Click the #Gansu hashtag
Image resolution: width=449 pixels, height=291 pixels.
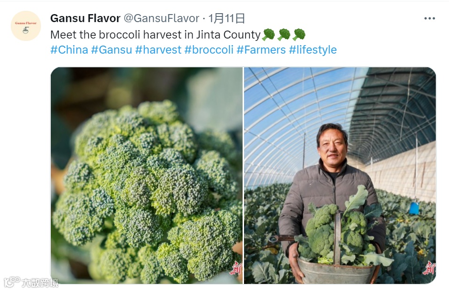point(111,50)
